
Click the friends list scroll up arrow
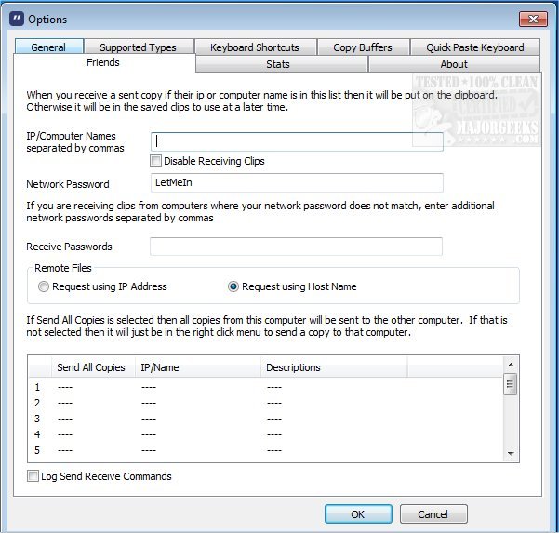tap(511, 365)
